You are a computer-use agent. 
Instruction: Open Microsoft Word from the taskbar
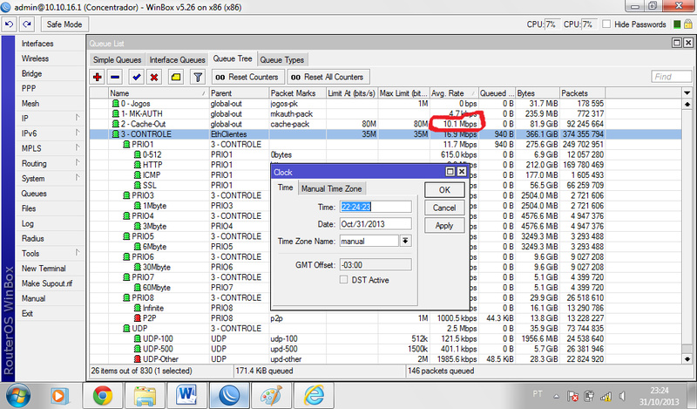(186, 395)
